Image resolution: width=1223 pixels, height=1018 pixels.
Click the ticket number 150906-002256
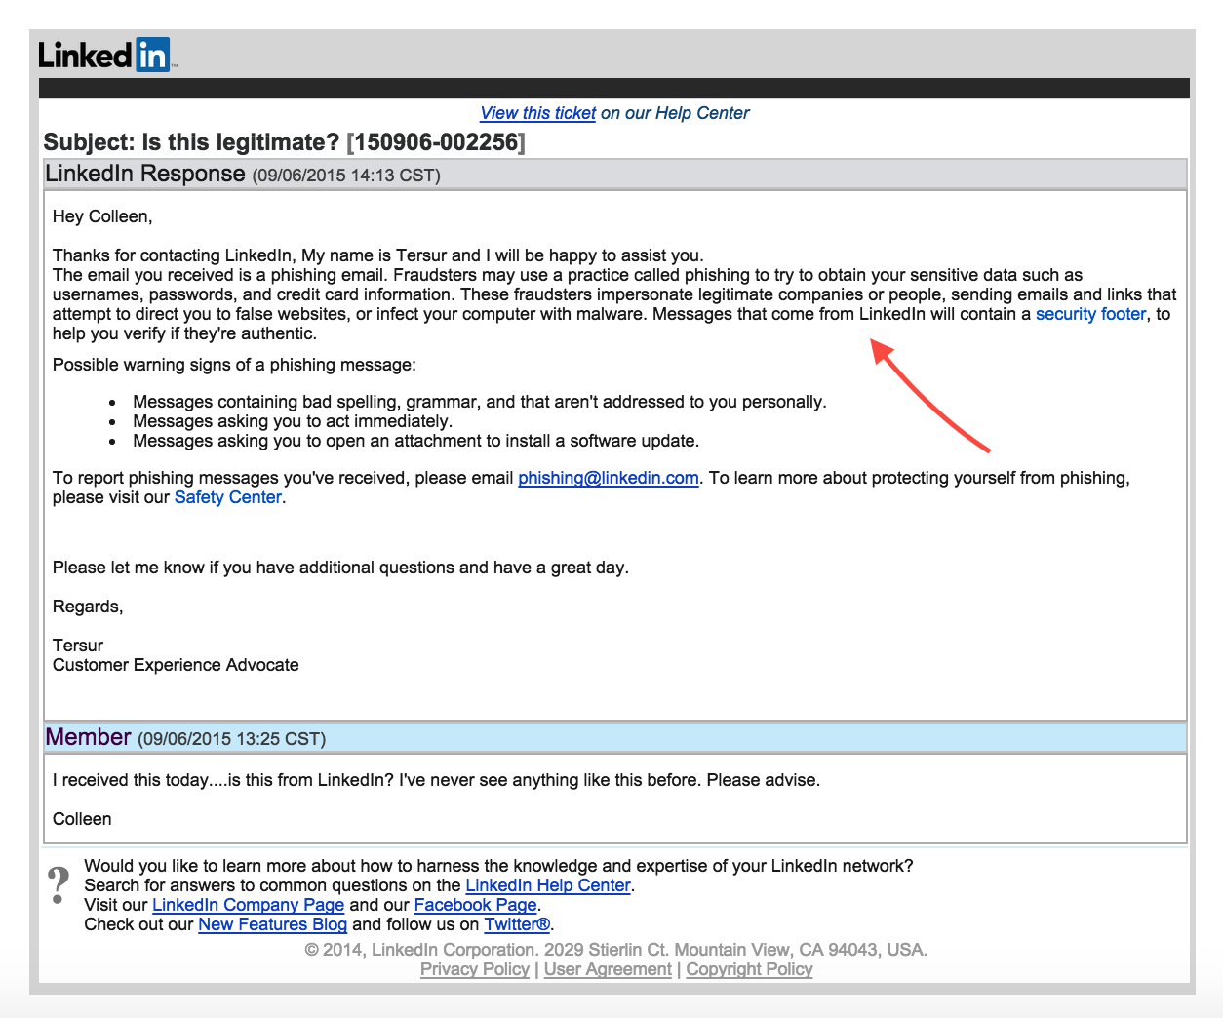pyautogui.click(x=436, y=142)
